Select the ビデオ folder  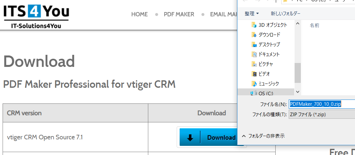click(261, 74)
